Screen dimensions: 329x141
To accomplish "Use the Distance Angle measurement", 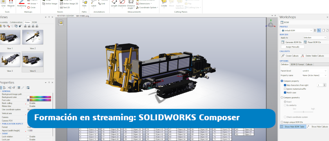I will click(131, 4).
